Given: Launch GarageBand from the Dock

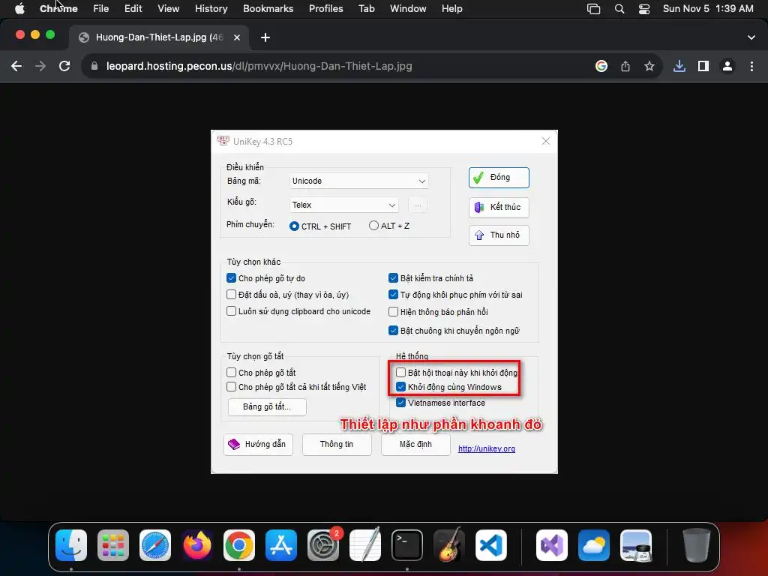Looking at the screenshot, I should point(449,545).
